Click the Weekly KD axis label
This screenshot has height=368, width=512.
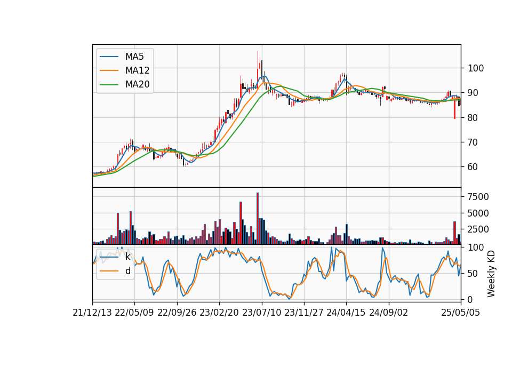(491, 274)
